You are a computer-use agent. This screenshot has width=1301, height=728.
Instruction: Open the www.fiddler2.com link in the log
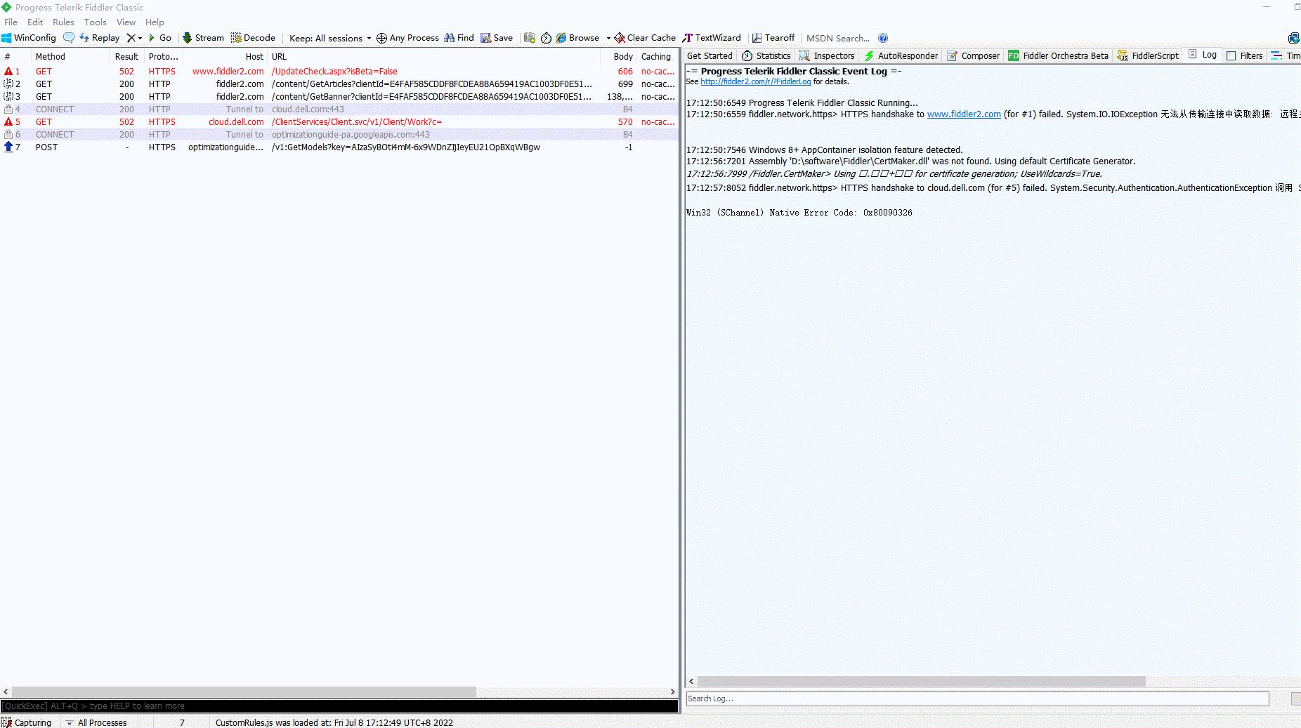pyautogui.click(x=964, y=114)
